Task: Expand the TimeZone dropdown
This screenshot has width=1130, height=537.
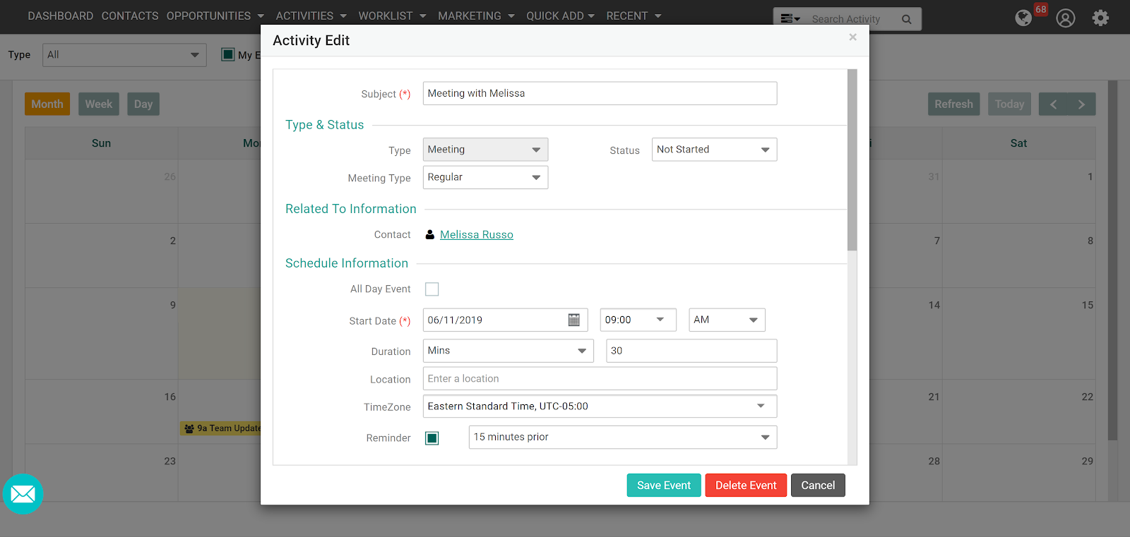Action: tap(600, 406)
